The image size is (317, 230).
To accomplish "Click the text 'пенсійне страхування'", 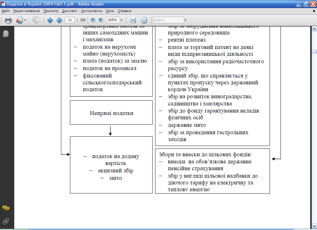I will 196,168.
